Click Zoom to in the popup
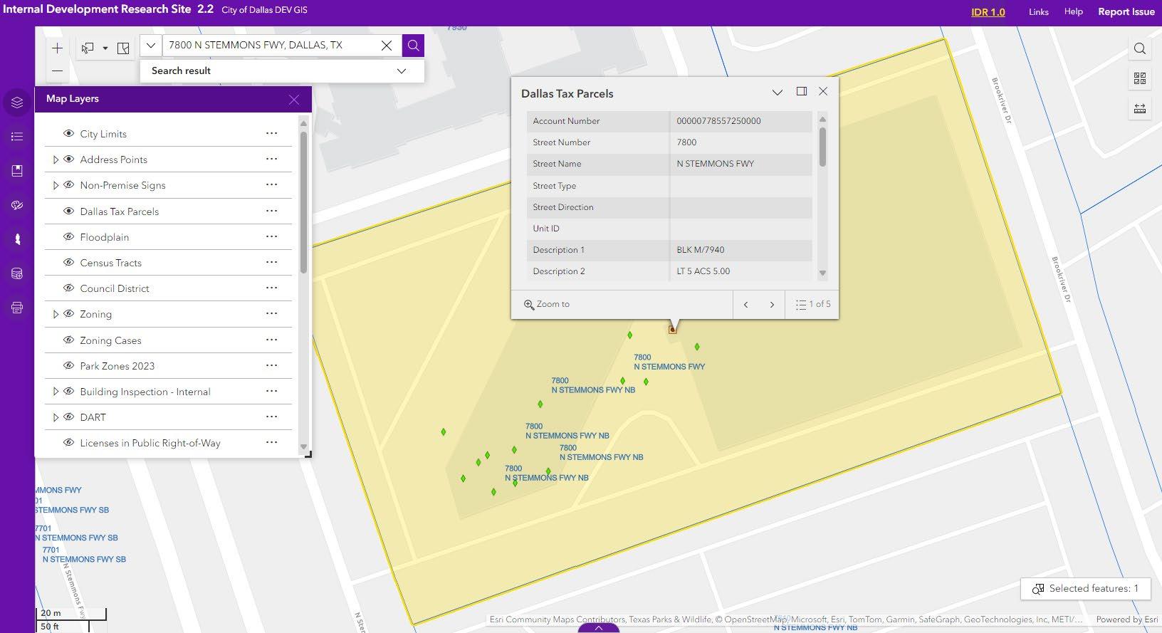The width and height of the screenshot is (1162, 633). pos(547,304)
